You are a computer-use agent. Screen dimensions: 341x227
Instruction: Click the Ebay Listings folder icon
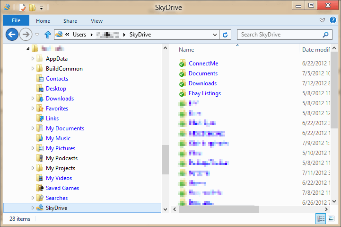[x=182, y=93]
